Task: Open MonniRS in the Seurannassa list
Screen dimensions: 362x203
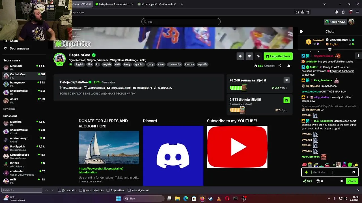Action: [24, 67]
